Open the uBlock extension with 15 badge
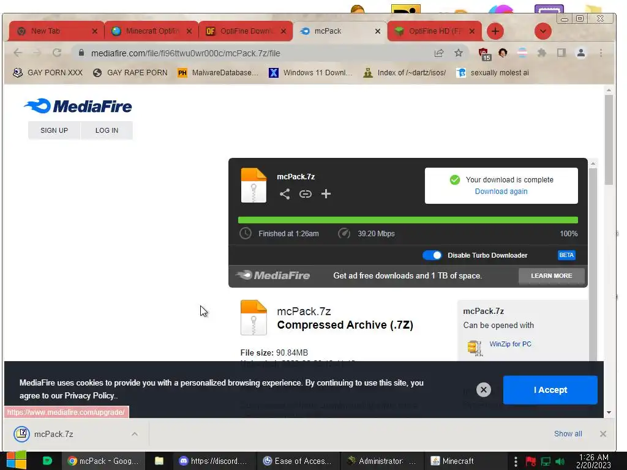627x470 pixels. (x=484, y=54)
